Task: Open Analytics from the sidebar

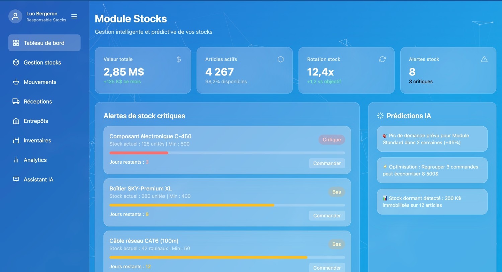Action: 35,160
